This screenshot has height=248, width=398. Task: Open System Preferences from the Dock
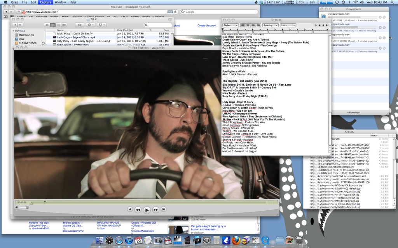(207, 240)
